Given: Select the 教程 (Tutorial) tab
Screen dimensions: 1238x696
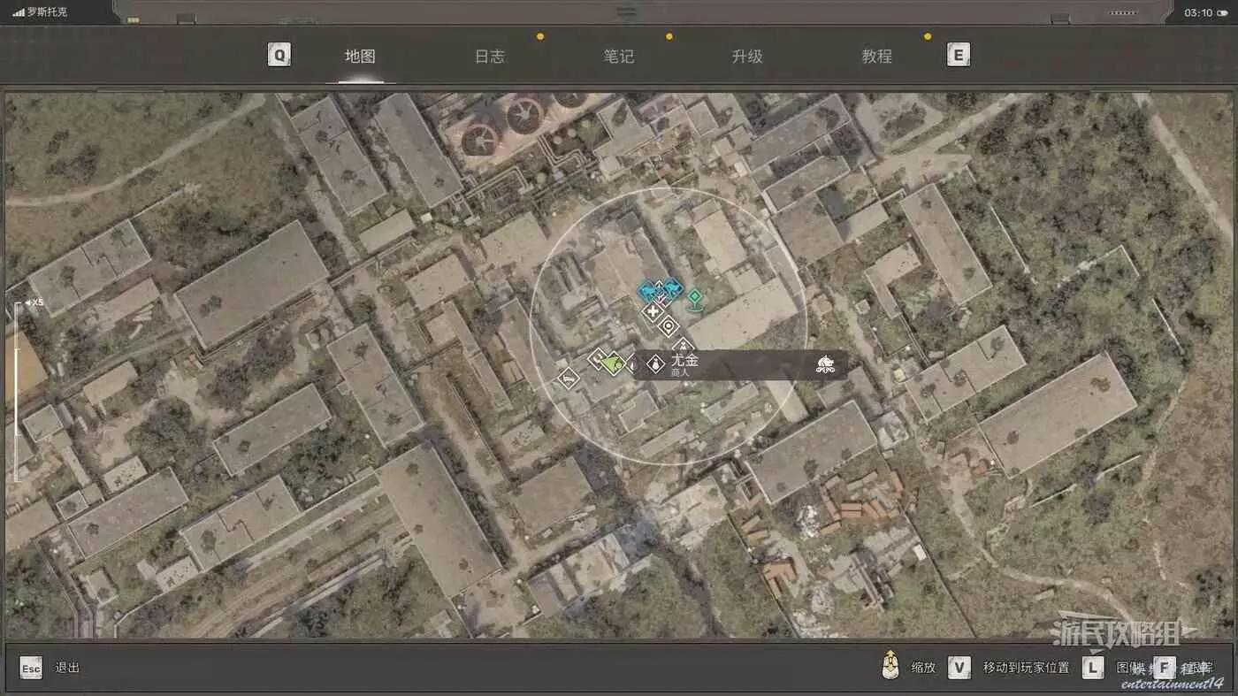Looking at the screenshot, I should coord(876,57).
